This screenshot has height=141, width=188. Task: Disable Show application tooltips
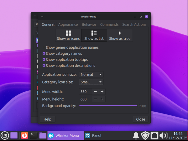coord(65,59)
